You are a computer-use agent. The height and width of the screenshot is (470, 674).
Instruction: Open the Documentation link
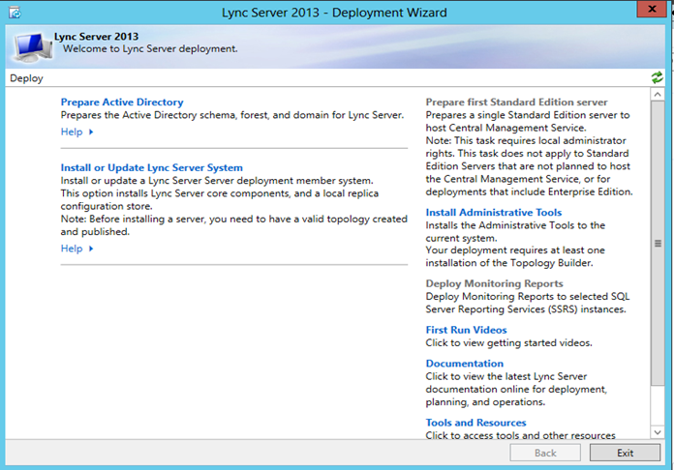464,364
